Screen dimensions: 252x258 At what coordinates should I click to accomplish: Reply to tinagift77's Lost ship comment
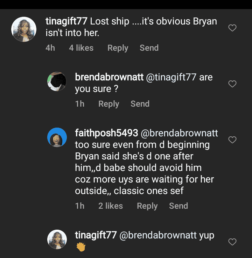tap(118, 48)
